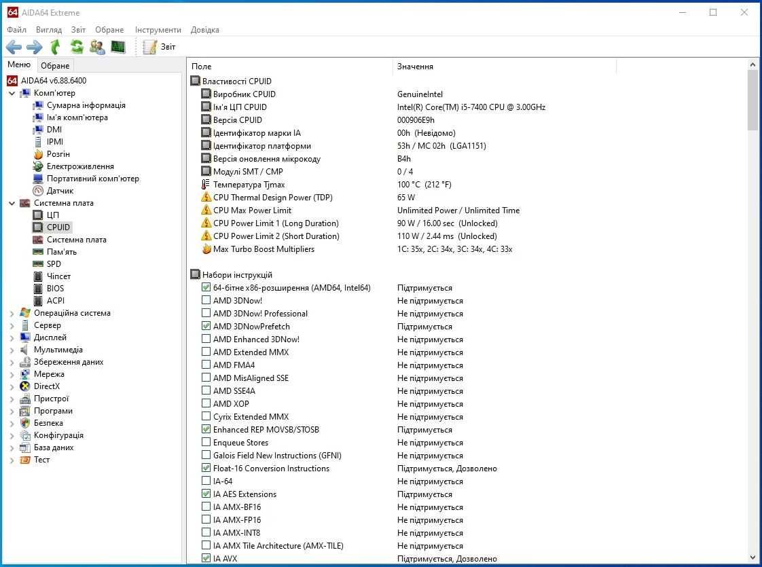Screen dimensions: 762x567
Task: Toggle the IA AES Extensions checkbox
Action: pyautogui.click(x=206, y=494)
